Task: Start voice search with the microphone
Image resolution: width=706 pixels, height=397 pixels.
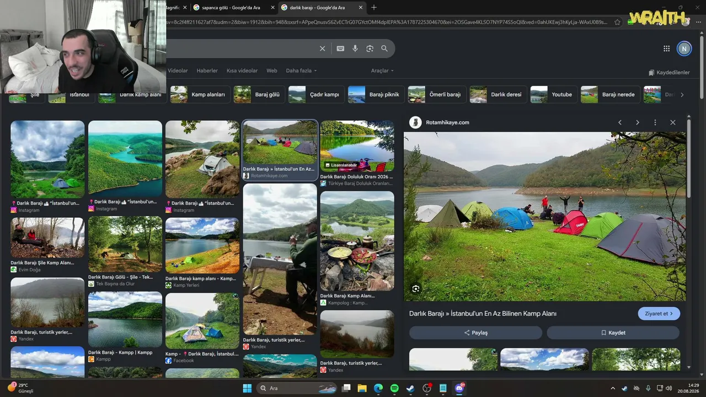Action: point(355,49)
